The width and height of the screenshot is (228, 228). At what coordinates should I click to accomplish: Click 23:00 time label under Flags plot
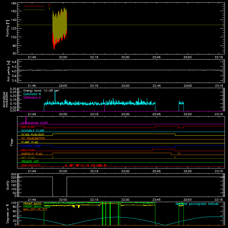tap(188, 171)
